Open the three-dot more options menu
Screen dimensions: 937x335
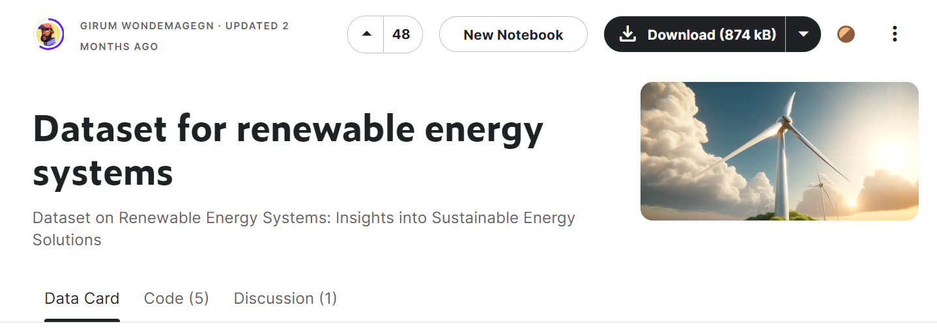coord(895,34)
